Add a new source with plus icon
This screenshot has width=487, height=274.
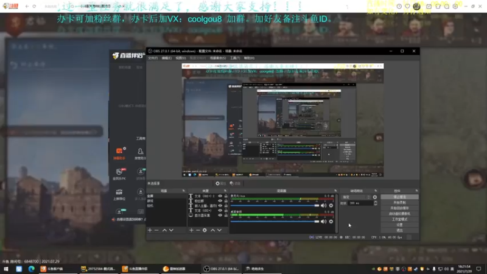pos(191,230)
